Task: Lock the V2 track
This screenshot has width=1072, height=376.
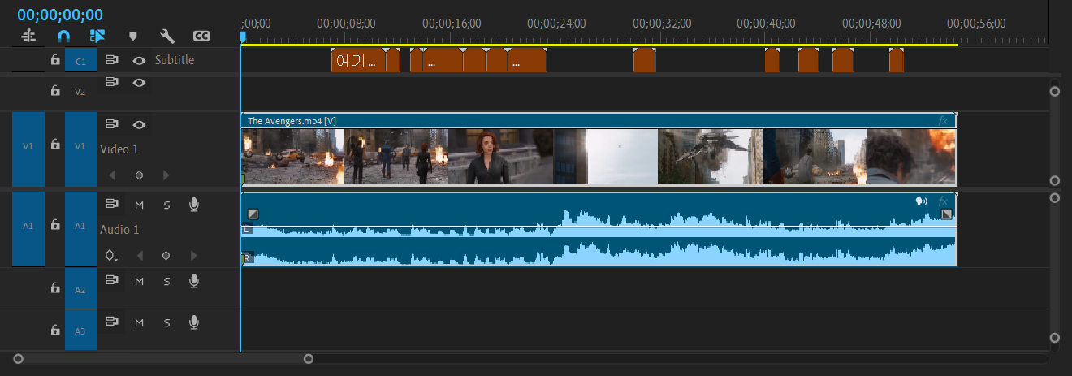Action: (55, 91)
